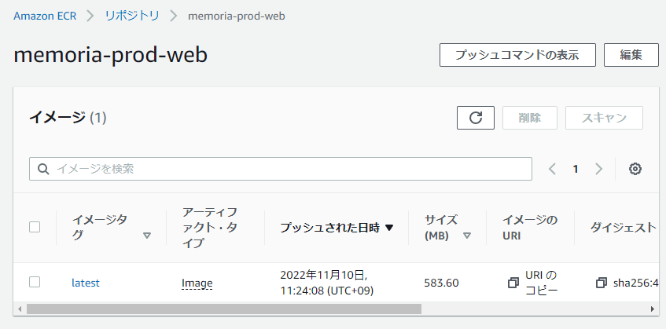Go to previous page arrow
This screenshot has height=329, width=666.
552,169
